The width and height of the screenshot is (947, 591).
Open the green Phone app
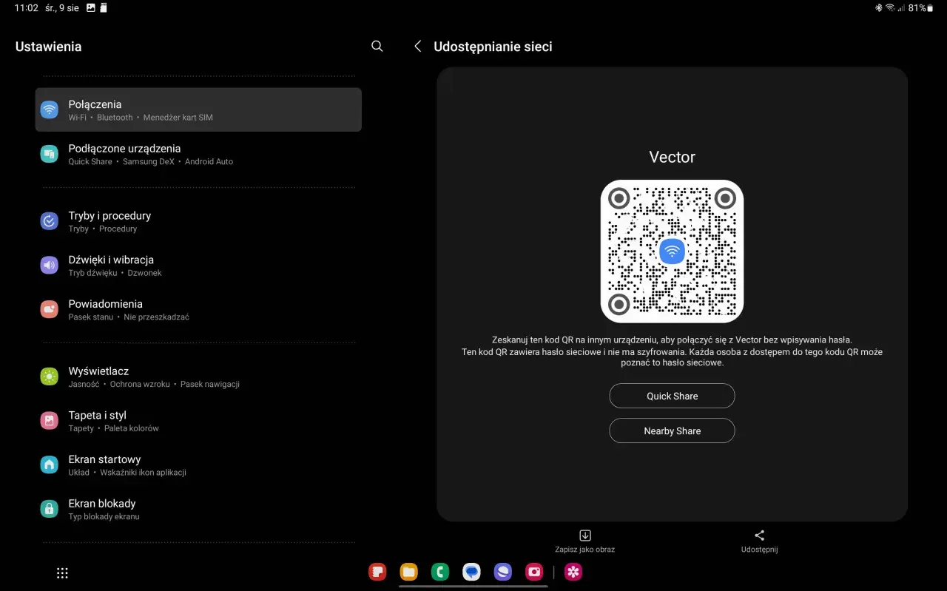point(440,572)
